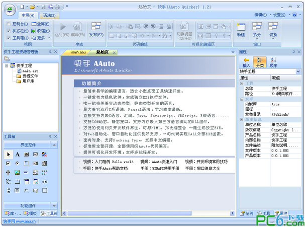This screenshot has width=305, height=227.
Task: Click the project manager toolbar folder icon
Action: 7,59
